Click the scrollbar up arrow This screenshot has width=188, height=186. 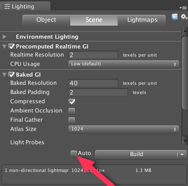click(185, 31)
